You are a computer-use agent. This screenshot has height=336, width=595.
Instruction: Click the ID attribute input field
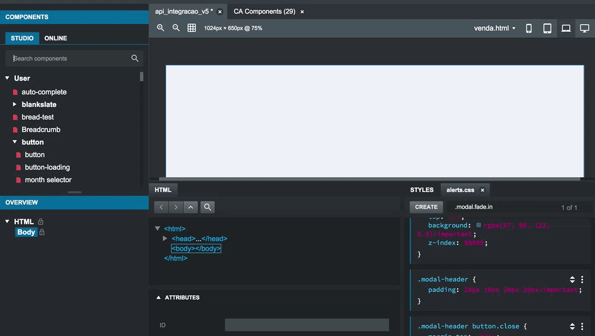(x=307, y=325)
